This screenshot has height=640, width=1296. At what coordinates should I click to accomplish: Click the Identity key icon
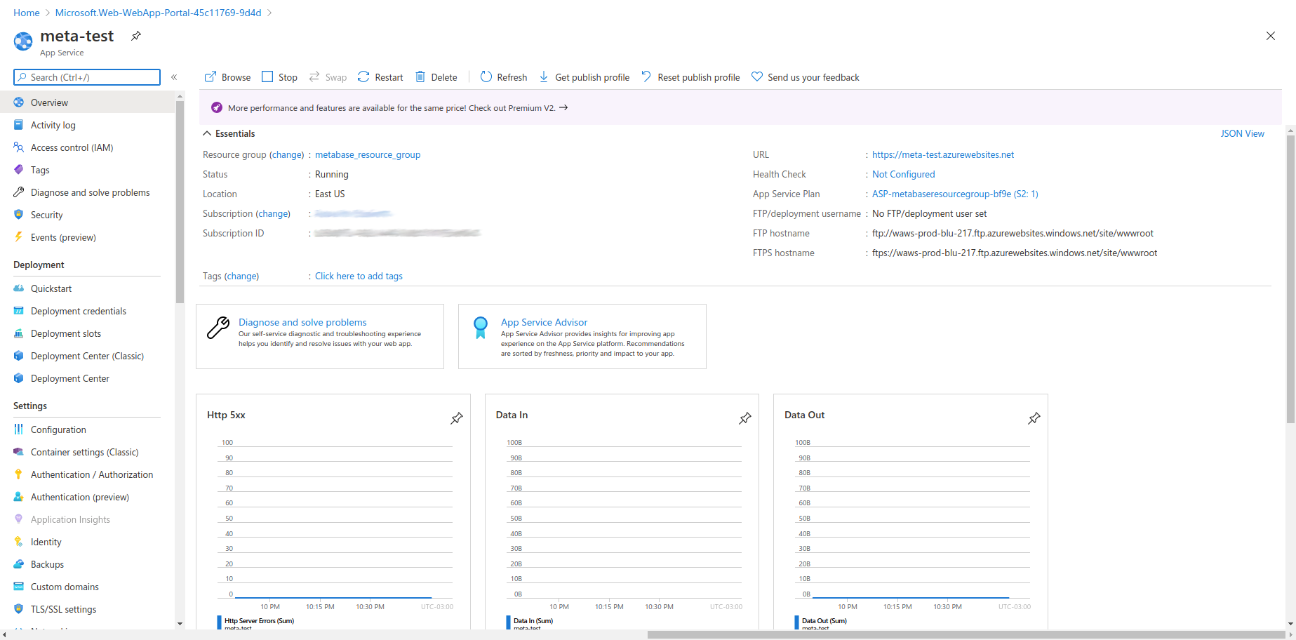point(19,542)
